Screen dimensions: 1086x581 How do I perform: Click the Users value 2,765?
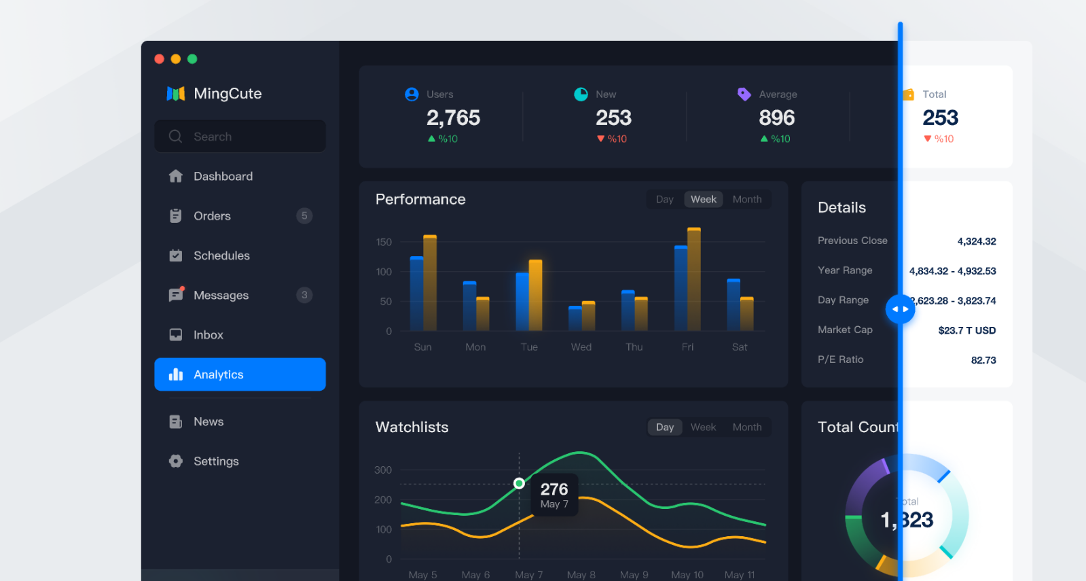[x=453, y=118]
